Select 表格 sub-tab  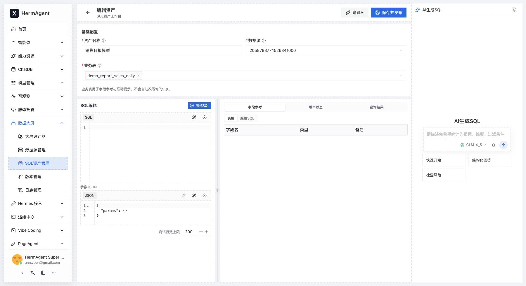pyautogui.click(x=231, y=118)
